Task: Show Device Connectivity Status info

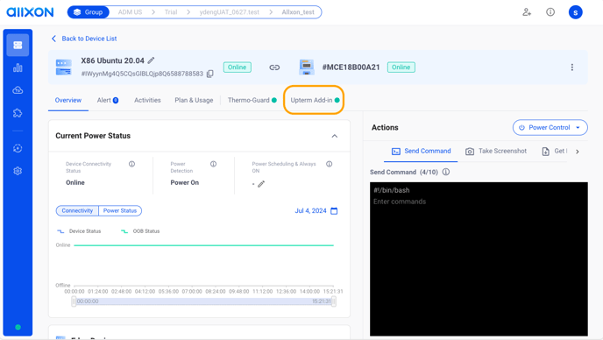Action: (131, 164)
